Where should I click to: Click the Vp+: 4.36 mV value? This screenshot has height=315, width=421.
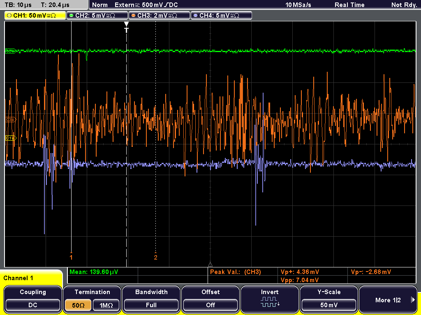[300, 272]
